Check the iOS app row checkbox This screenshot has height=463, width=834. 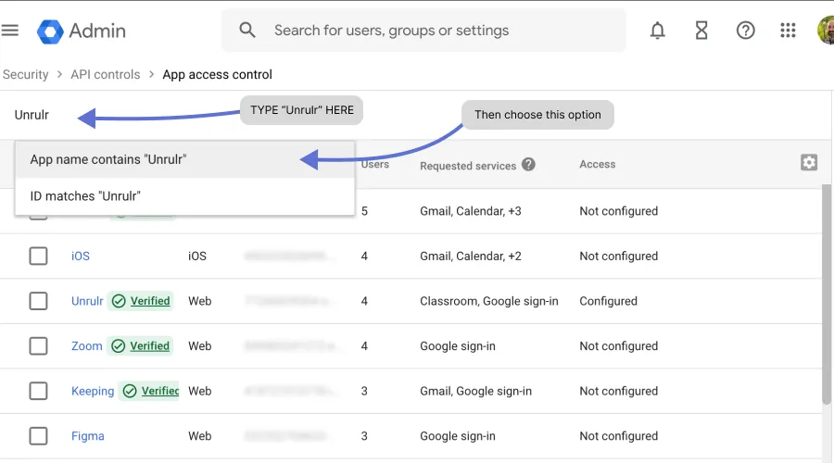pyautogui.click(x=38, y=257)
